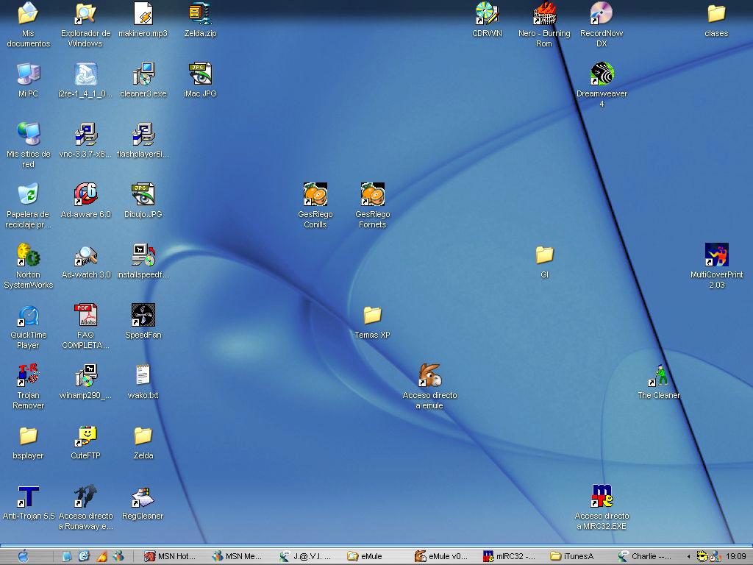Click the Anti-Trojan 5.5 icon
Viewport: 753px width, 565px height.
coord(28,497)
